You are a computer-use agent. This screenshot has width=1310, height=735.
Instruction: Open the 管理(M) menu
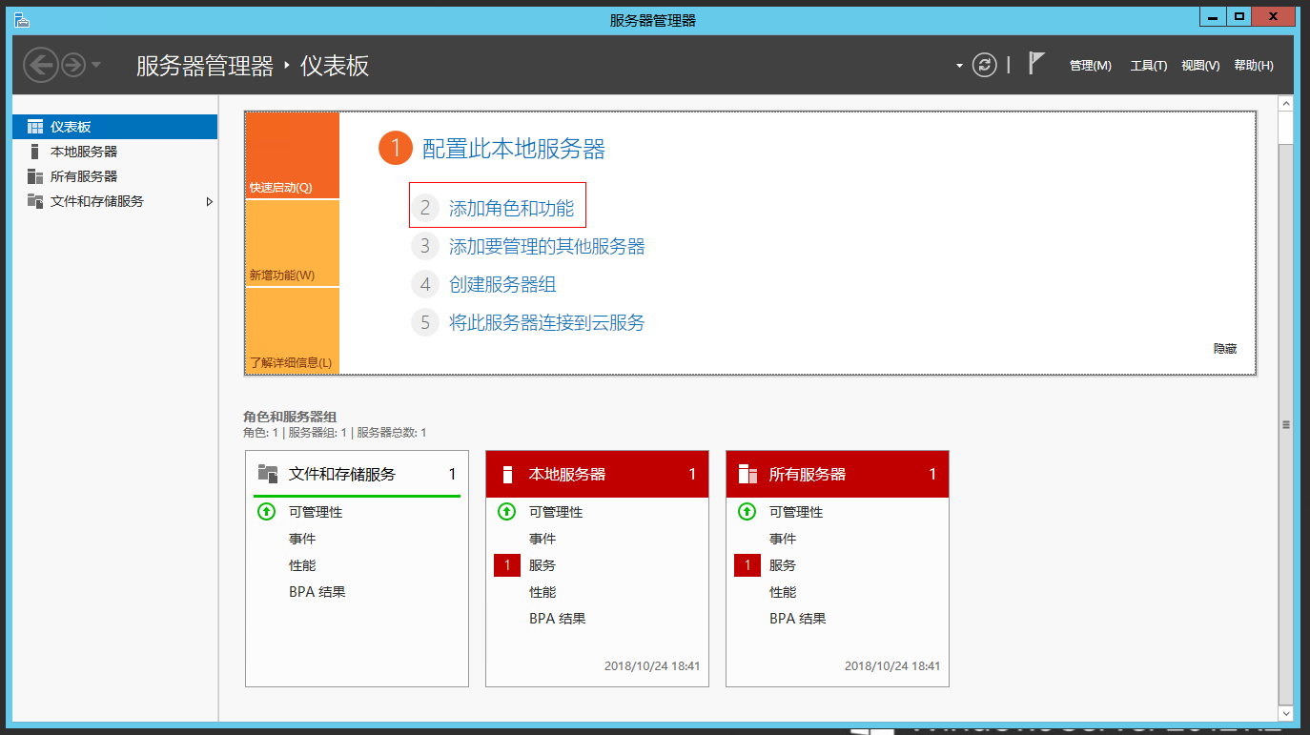click(1090, 65)
